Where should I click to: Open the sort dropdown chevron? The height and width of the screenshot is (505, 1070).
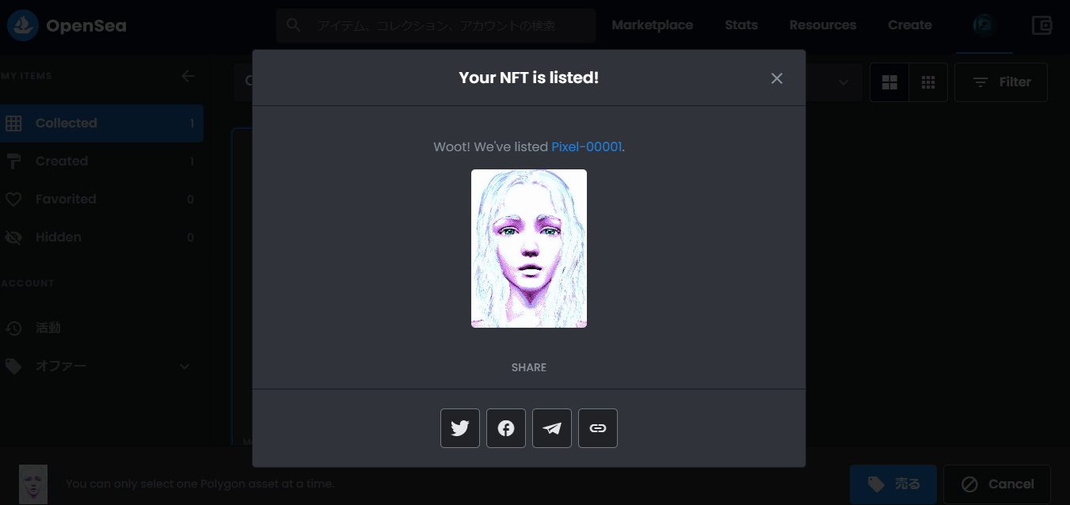[x=843, y=82]
